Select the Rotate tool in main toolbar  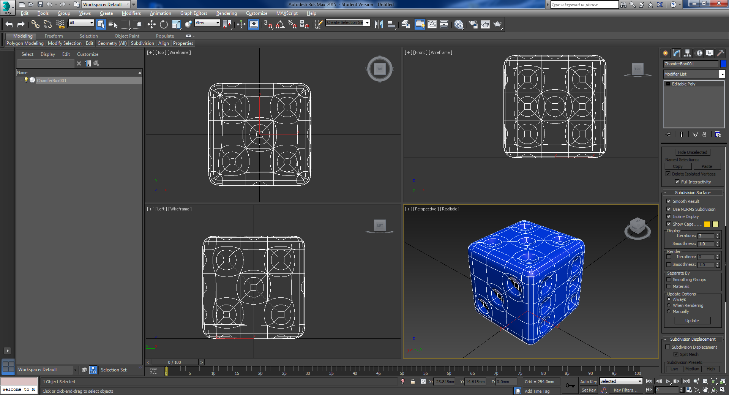[164, 24]
